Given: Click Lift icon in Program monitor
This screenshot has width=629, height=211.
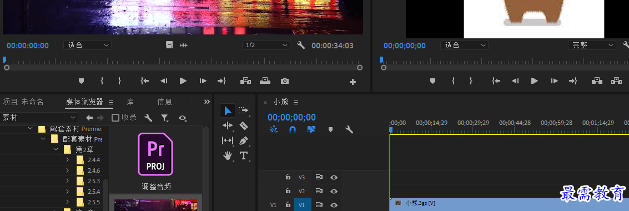Looking at the screenshot, I should [597, 81].
